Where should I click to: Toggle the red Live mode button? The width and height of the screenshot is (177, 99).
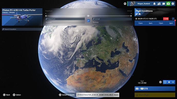tap(166, 19)
